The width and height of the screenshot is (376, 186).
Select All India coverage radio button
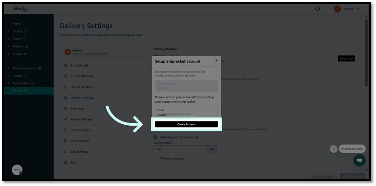155,159
